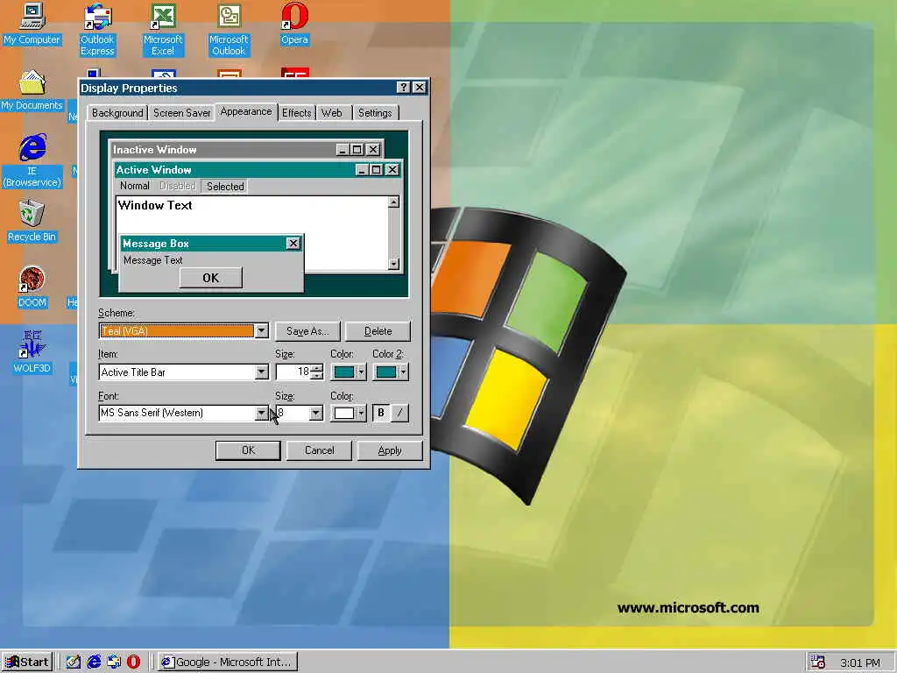Image resolution: width=897 pixels, height=673 pixels.
Task: Click the Message Text in the preview
Action: tap(152, 260)
